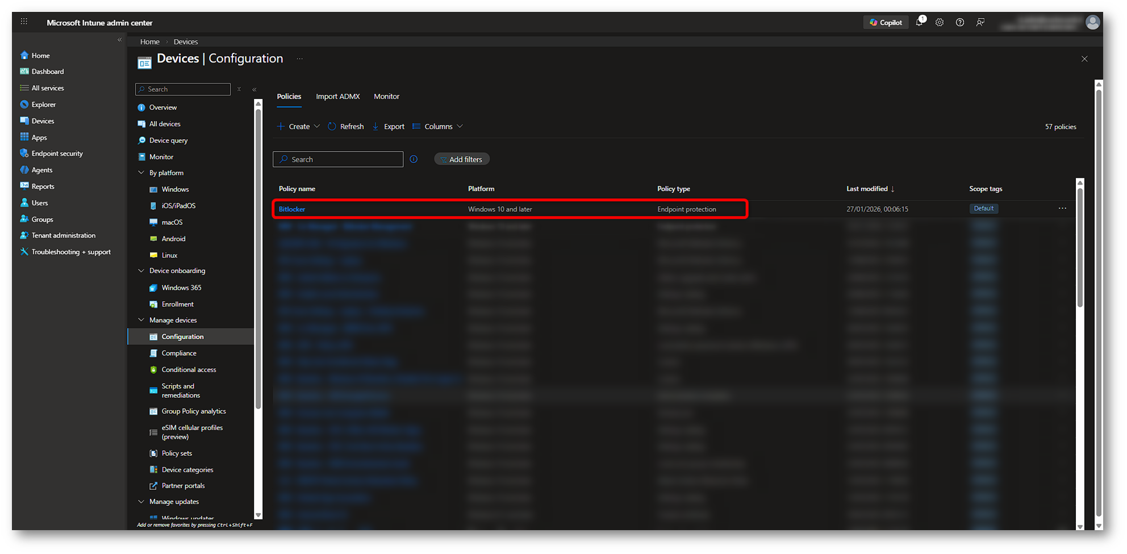Refresh the policy list
Screen dimensions: 1127x554
tap(346, 127)
